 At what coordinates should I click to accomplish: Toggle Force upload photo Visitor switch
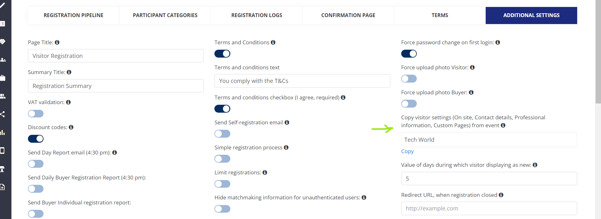[409, 78]
